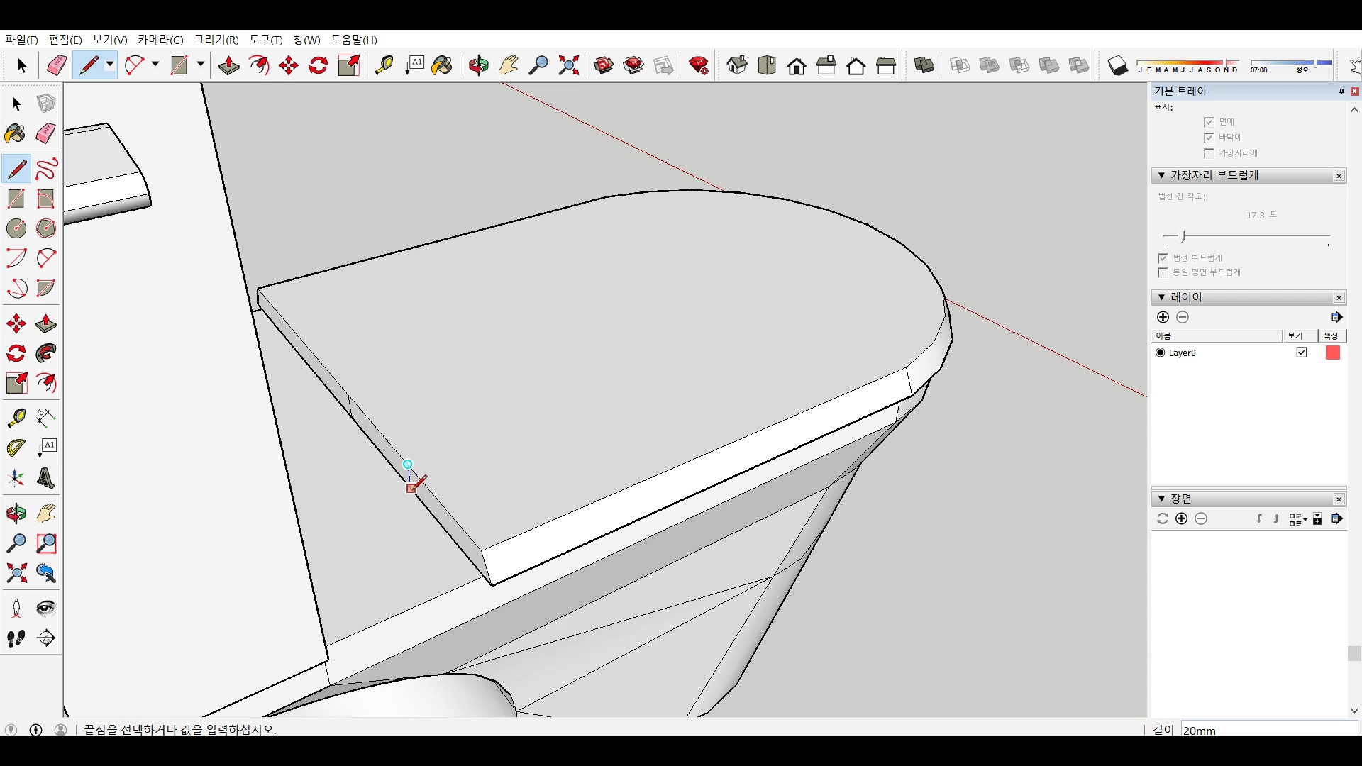Image resolution: width=1362 pixels, height=766 pixels.
Task: Select the Eraser tool in the left toolbar
Action: click(46, 134)
